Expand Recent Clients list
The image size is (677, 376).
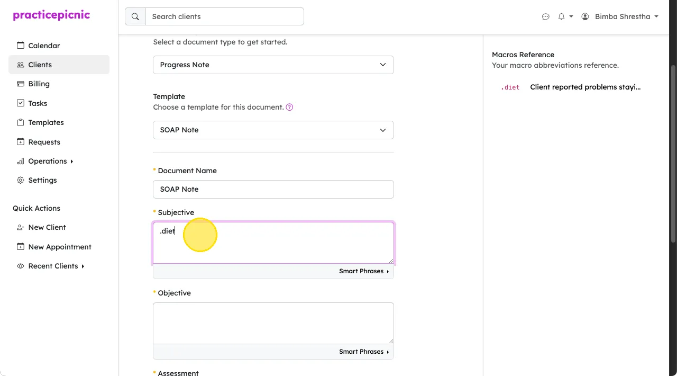coord(59,266)
